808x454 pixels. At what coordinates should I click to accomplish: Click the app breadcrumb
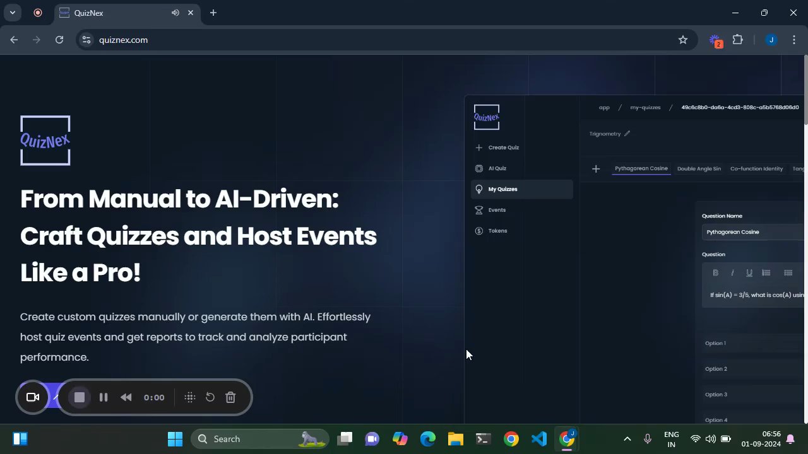(604, 107)
